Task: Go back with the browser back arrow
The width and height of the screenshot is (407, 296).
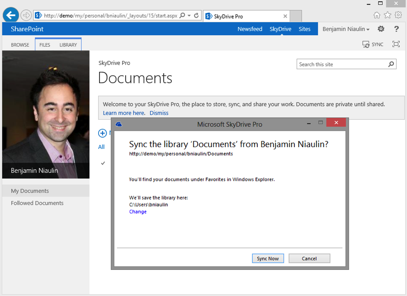Action: [x=11, y=15]
